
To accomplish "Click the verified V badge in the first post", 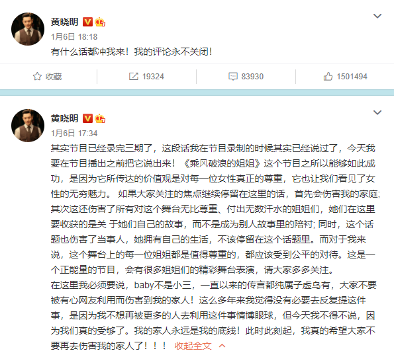I will (x=87, y=22).
